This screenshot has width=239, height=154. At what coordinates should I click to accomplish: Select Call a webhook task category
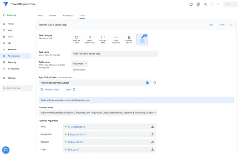[x=116, y=39]
